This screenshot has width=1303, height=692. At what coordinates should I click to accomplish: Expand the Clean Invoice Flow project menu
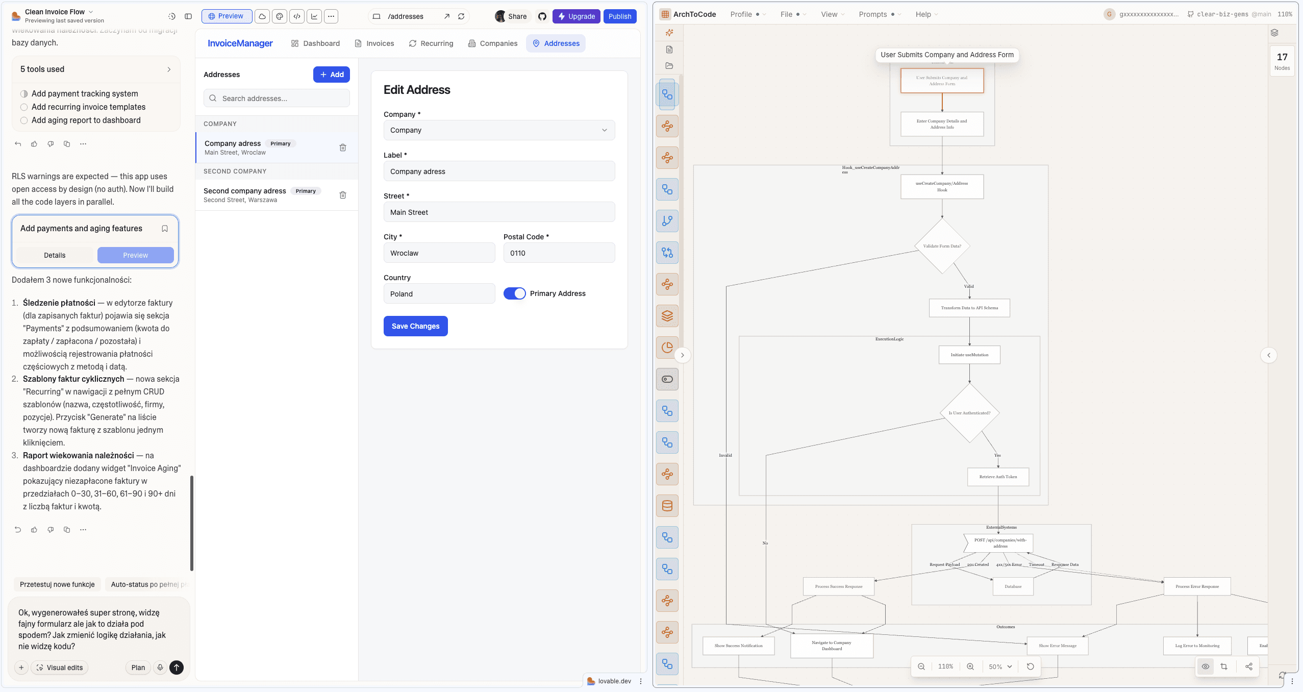(x=91, y=11)
